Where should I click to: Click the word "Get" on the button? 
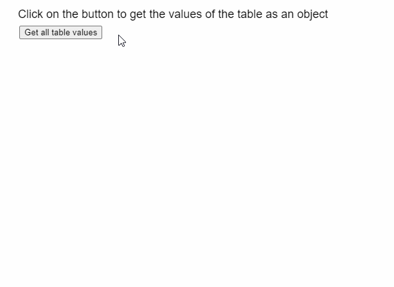31,33
